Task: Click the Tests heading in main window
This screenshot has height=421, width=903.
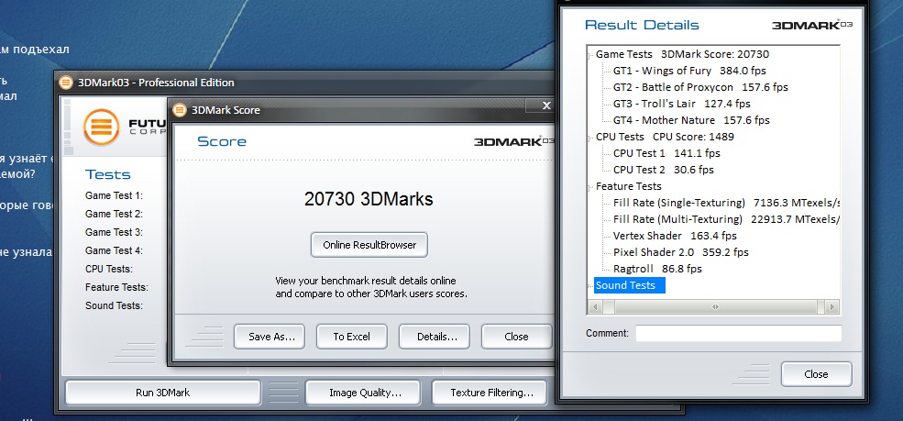Action: (107, 174)
